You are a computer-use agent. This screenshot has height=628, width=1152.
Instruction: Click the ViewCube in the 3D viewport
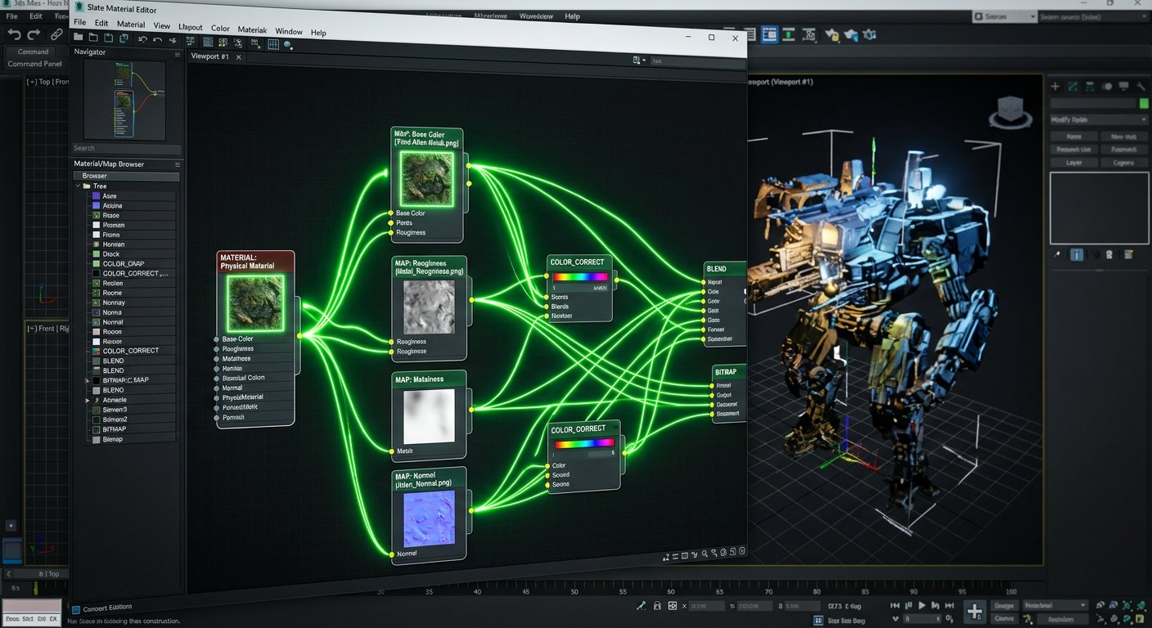click(x=1011, y=110)
